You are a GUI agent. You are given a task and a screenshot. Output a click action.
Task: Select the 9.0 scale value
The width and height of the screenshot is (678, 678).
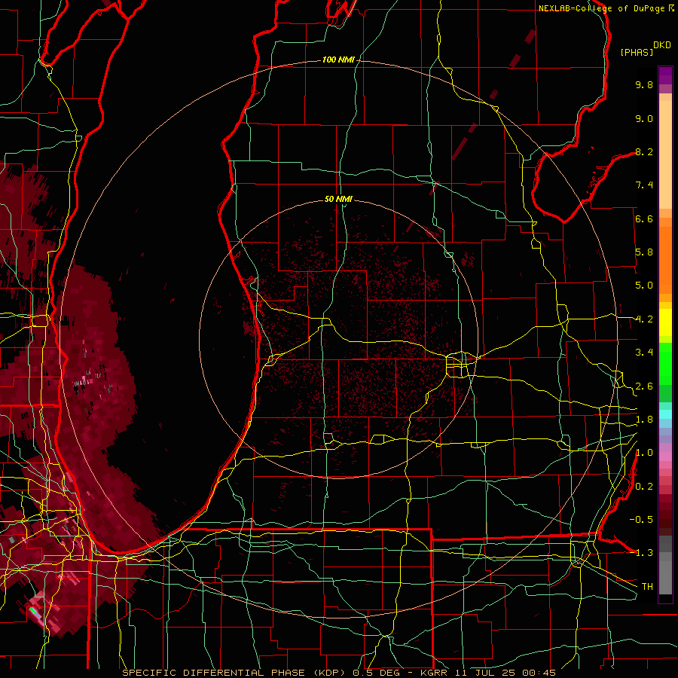[x=644, y=118]
